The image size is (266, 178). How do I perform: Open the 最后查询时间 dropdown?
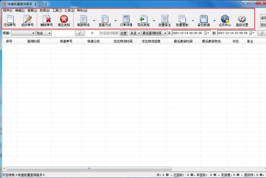(154, 33)
